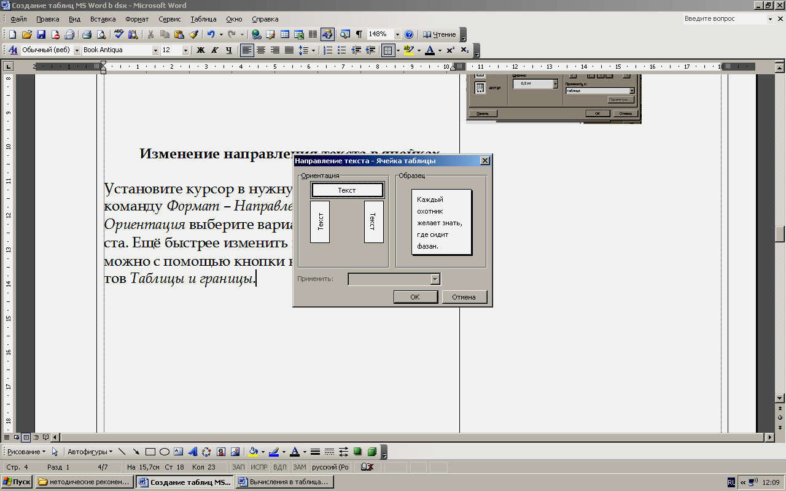This screenshot has width=786, height=491.
Task: Open the Формат menu
Action: point(137,19)
